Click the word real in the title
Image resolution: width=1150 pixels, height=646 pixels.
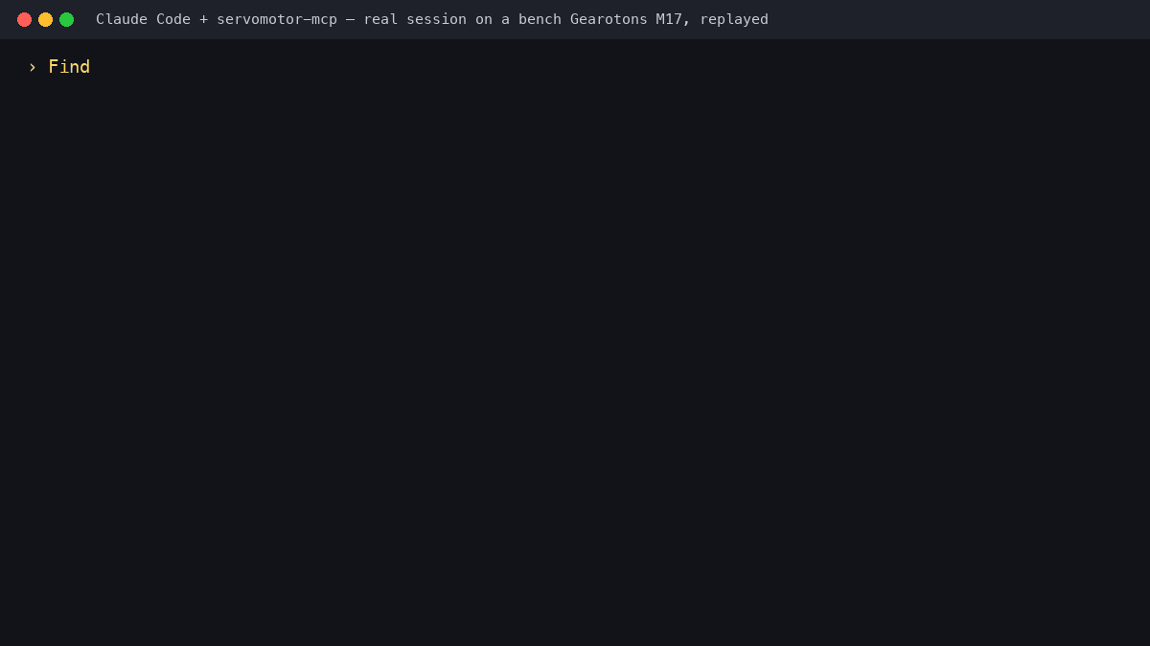pyautogui.click(x=380, y=19)
